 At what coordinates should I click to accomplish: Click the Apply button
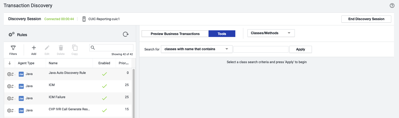tap(300, 49)
